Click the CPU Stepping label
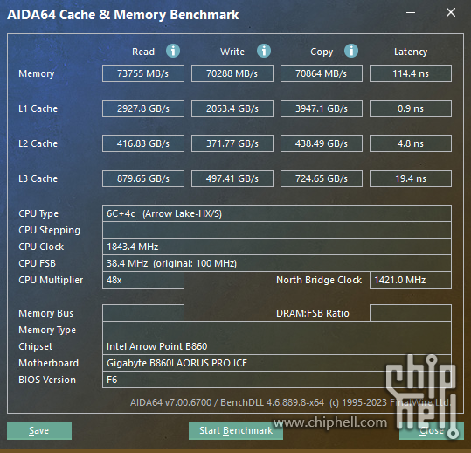 click(x=50, y=231)
